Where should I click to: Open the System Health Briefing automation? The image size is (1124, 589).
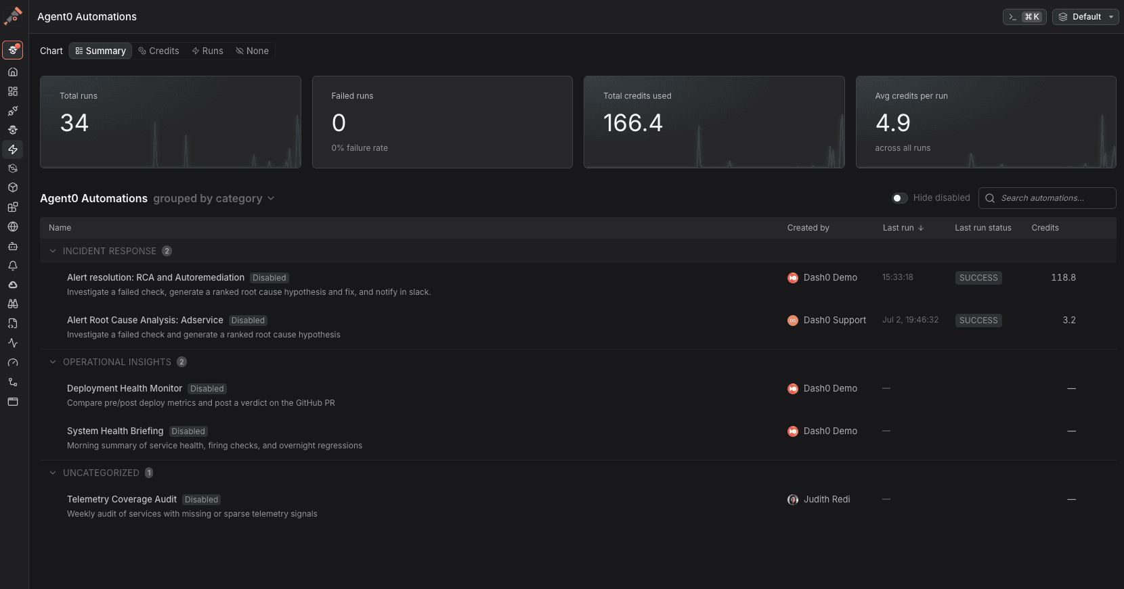tap(115, 431)
